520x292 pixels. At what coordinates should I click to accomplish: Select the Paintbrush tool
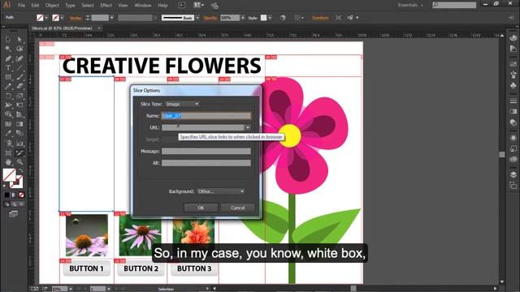pyautogui.click(x=19, y=77)
